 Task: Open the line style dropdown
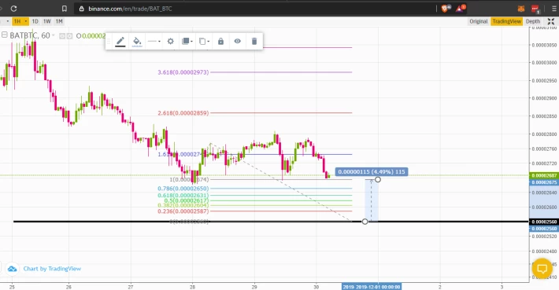coord(154,42)
